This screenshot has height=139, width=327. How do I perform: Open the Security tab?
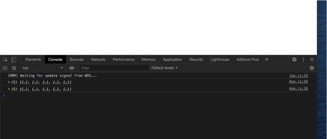196,60
